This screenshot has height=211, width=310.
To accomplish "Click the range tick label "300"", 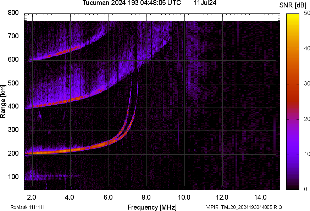I will point(13,130).
